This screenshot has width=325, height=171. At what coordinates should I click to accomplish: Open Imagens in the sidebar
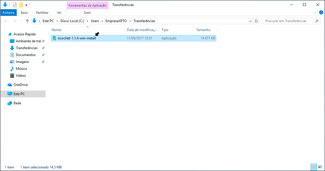click(x=22, y=62)
